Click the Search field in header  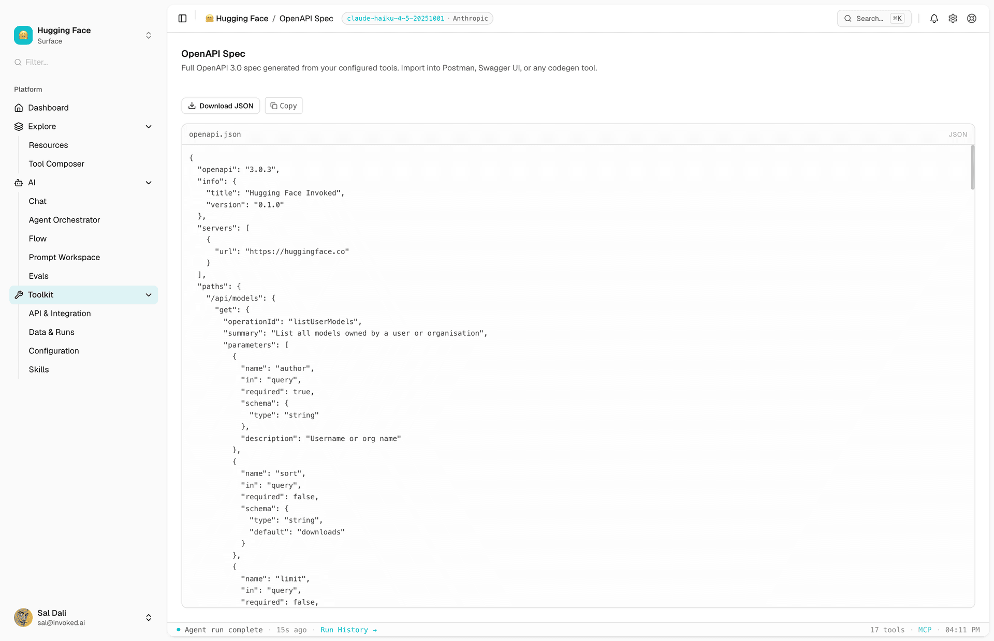(x=874, y=19)
